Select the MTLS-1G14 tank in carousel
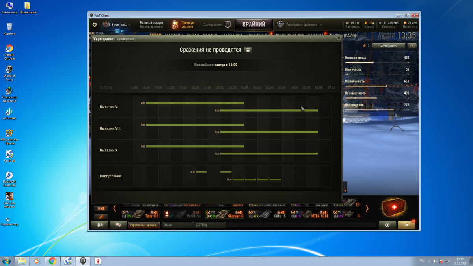473x266 pixels. click(x=309, y=214)
